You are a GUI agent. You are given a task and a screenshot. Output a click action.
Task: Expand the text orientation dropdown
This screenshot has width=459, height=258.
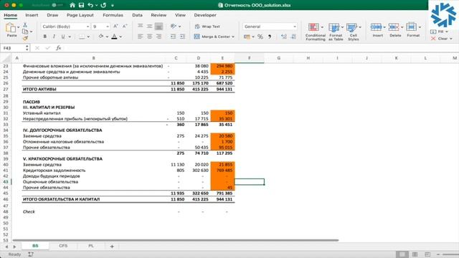(179, 27)
